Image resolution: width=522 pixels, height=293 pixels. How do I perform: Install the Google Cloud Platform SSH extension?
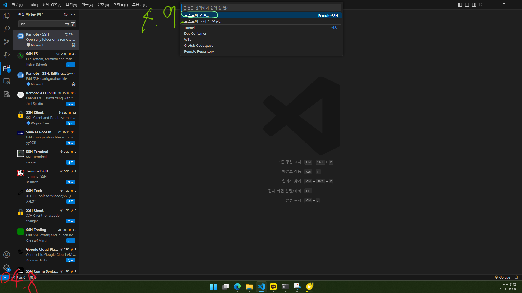coord(71,260)
